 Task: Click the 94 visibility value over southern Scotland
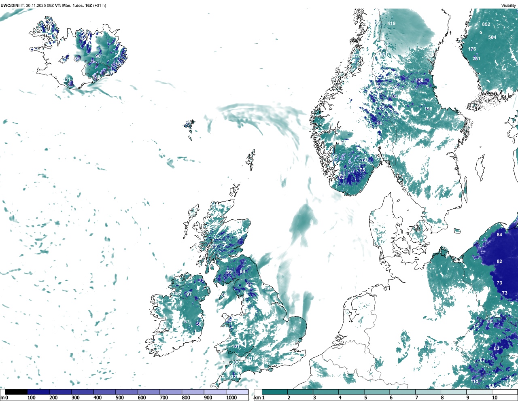coord(242,272)
